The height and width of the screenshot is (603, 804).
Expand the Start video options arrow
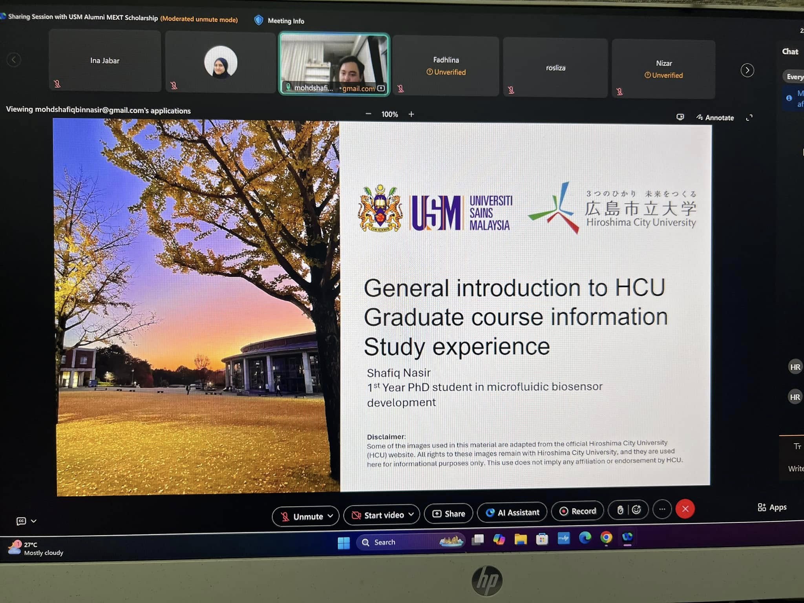click(411, 514)
